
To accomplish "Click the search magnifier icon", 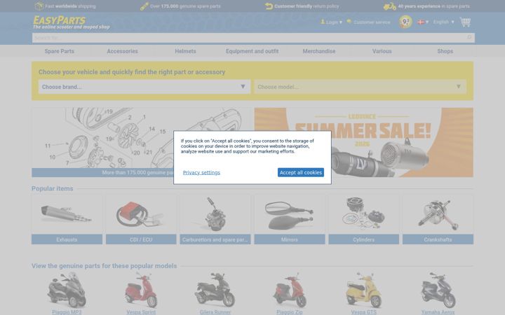I will point(469,38).
